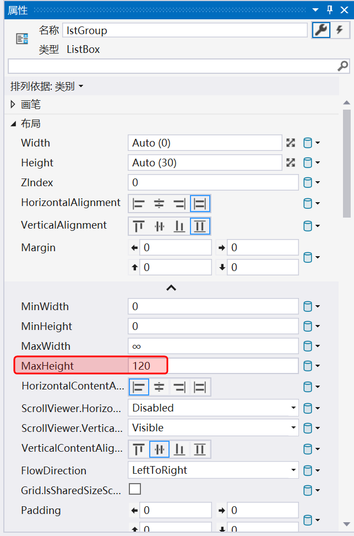Pin the properties panel
Viewport: 354px width, 536px height.
(x=330, y=10)
